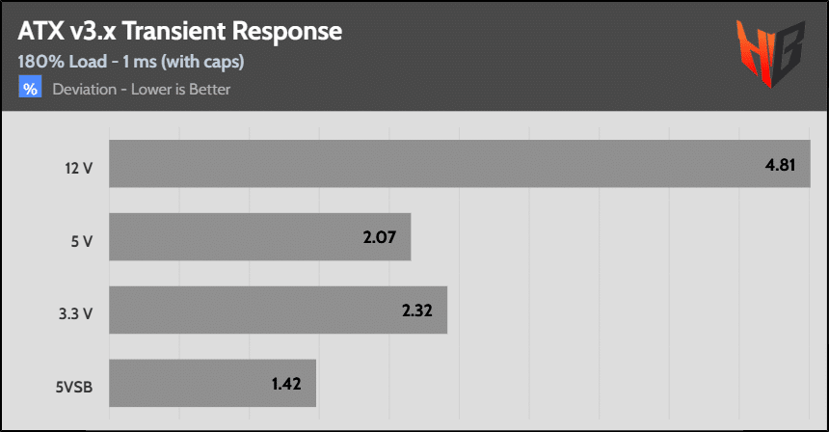Viewport: 829px width, 432px height.
Task: Click the blue percent icon
Action: pyautogui.click(x=30, y=89)
